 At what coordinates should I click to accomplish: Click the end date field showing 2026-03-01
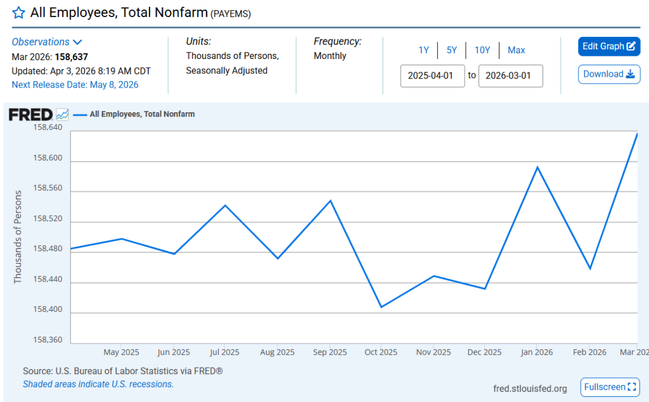511,76
